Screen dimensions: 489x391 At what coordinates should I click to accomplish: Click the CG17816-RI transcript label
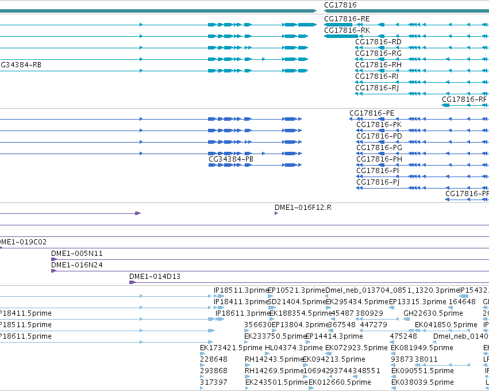pyautogui.click(x=377, y=76)
